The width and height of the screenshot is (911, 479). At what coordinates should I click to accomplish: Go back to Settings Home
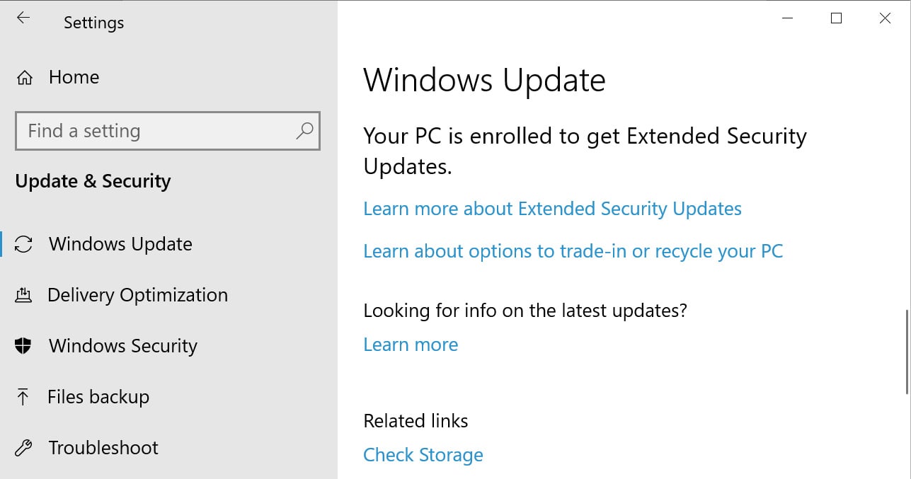point(74,76)
